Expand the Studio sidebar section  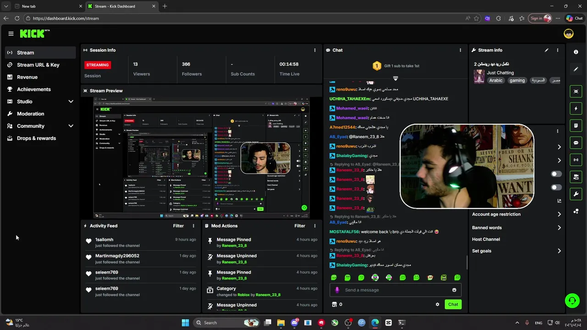71,101
